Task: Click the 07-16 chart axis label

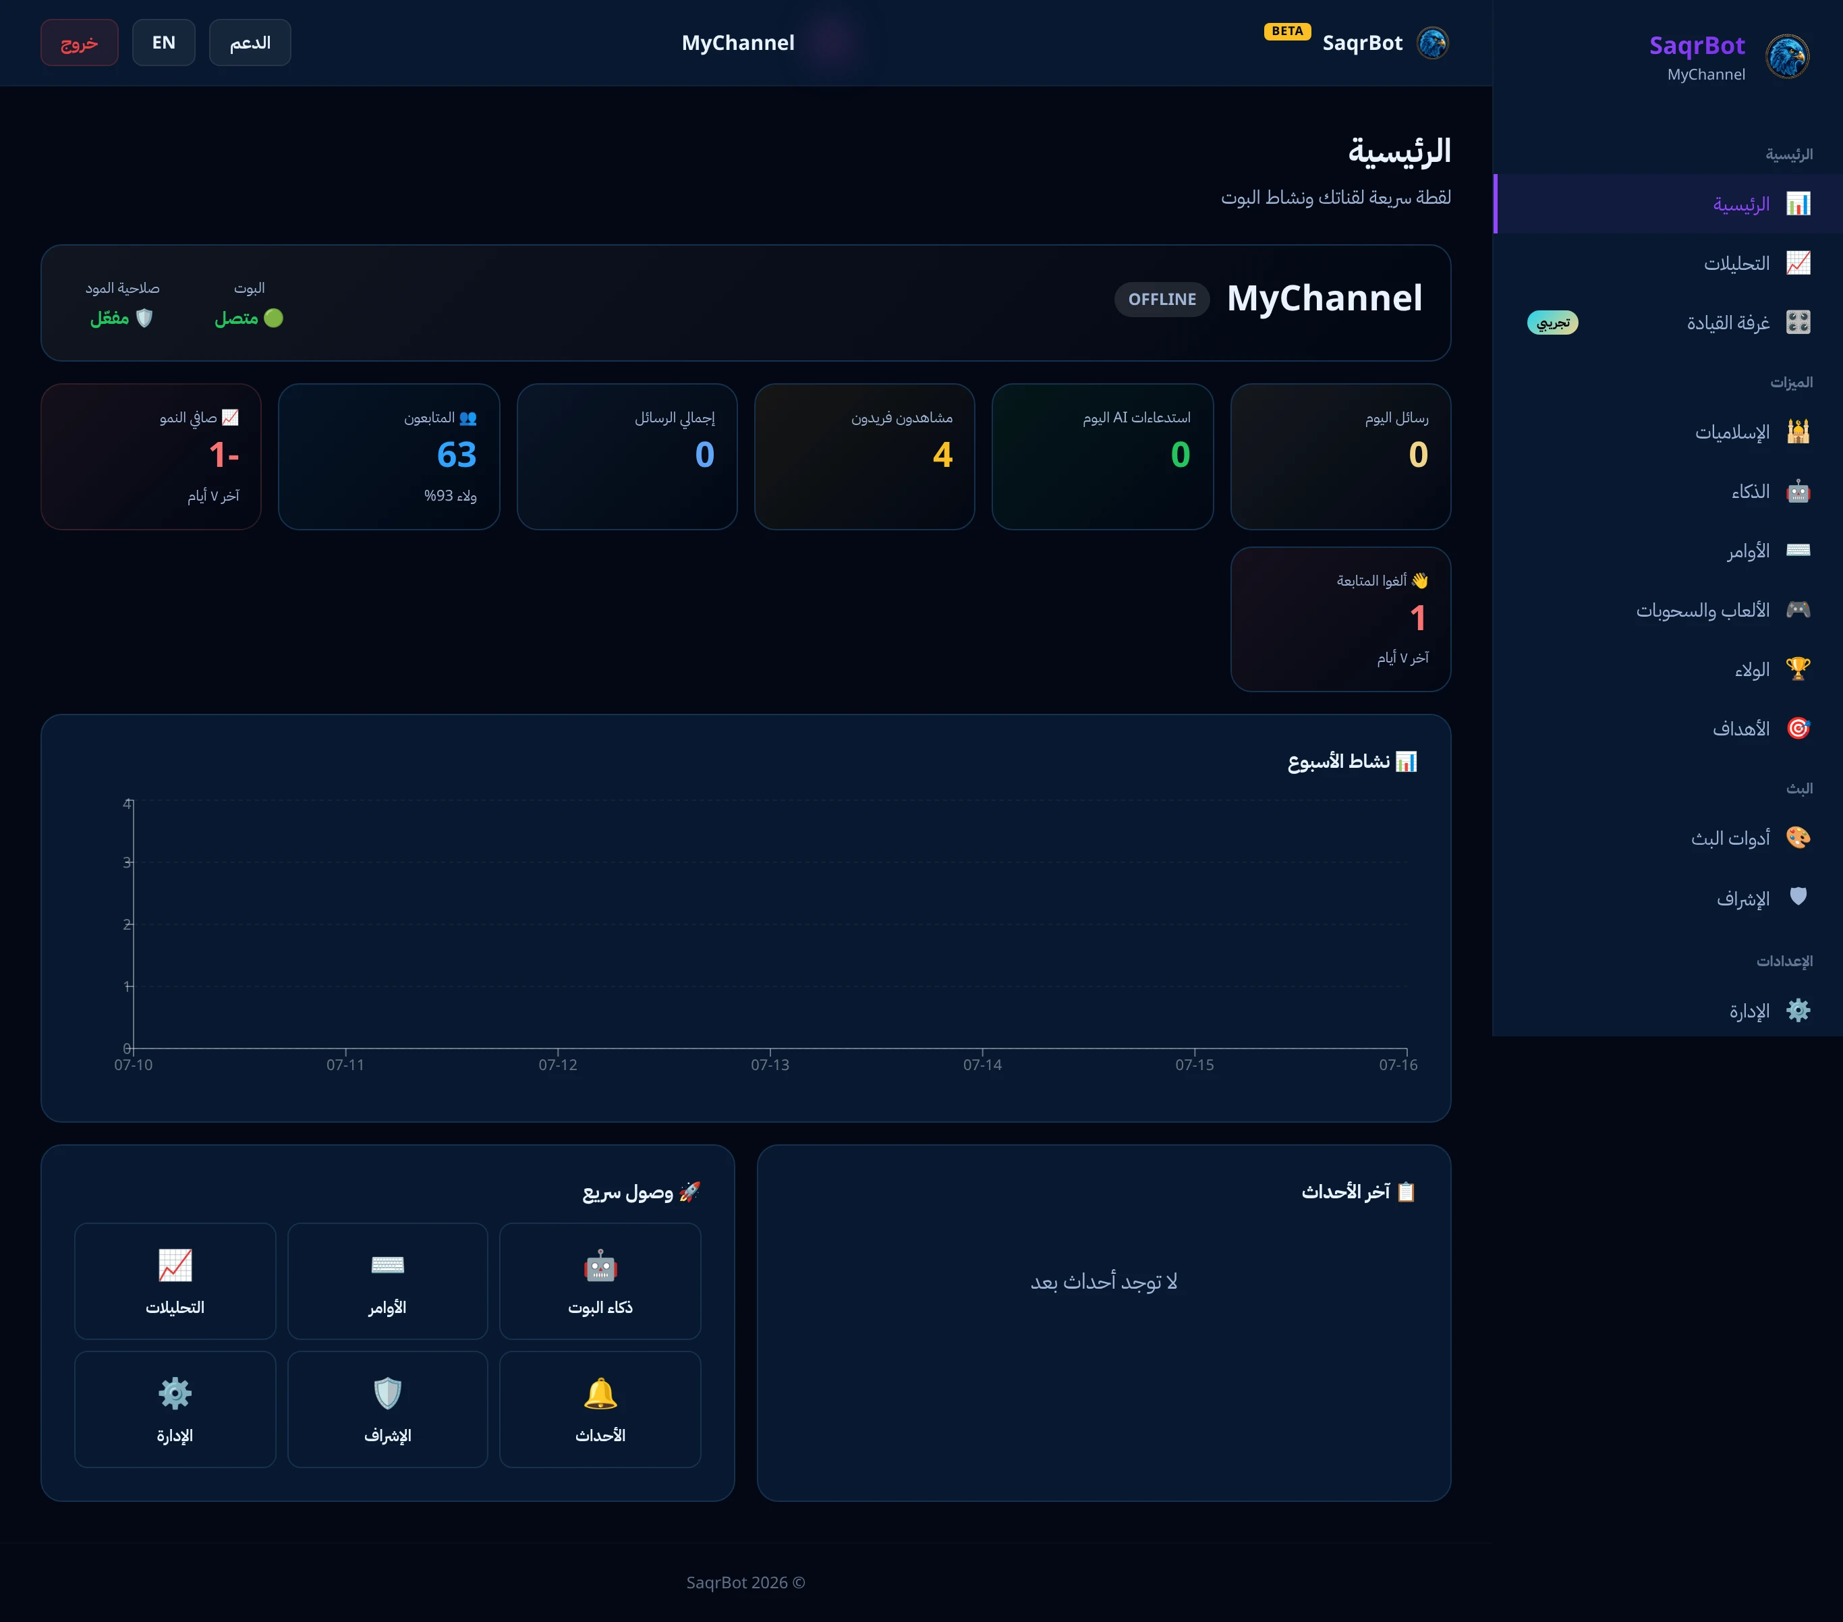Action: 1398,1065
